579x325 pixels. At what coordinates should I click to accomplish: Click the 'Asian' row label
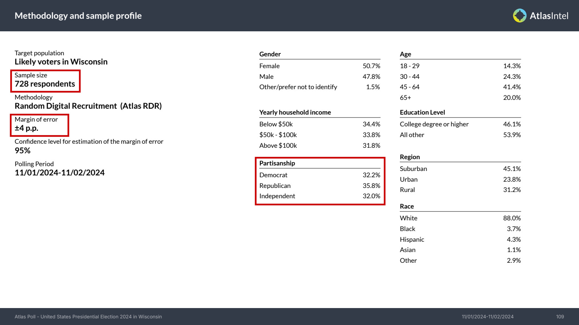click(408, 250)
